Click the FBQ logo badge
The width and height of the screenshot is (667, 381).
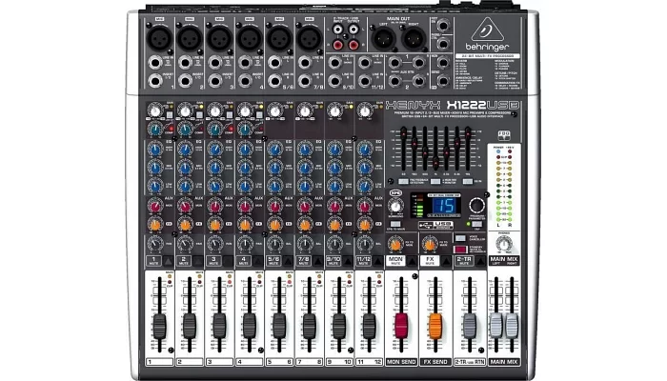coord(504,135)
